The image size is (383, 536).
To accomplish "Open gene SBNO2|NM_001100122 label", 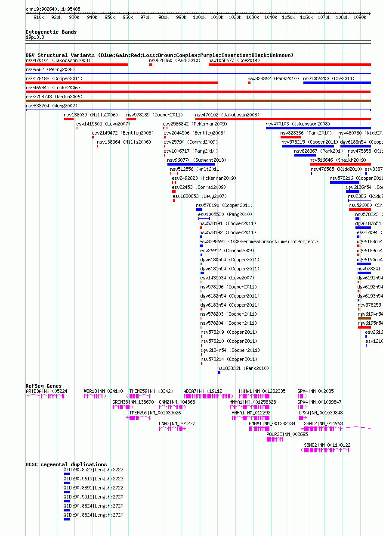I will tap(327, 445).
